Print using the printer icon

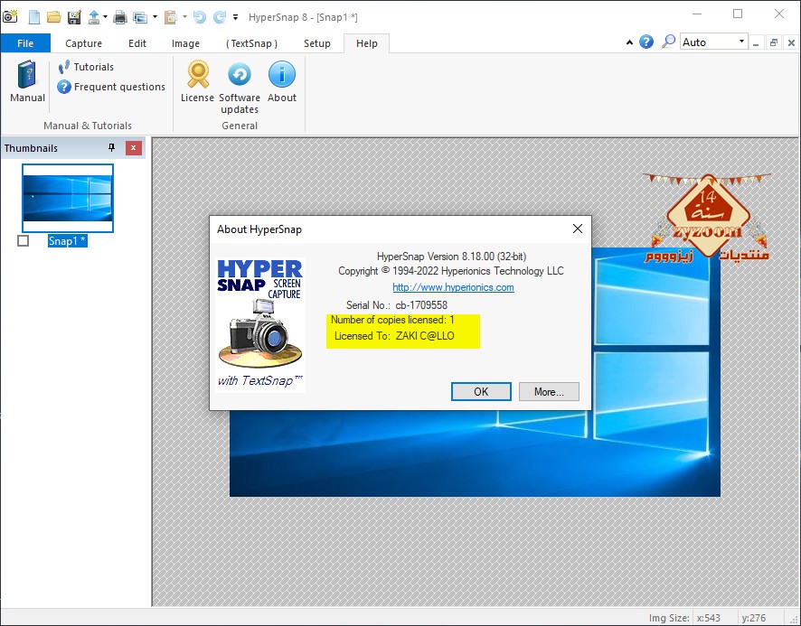[120, 17]
